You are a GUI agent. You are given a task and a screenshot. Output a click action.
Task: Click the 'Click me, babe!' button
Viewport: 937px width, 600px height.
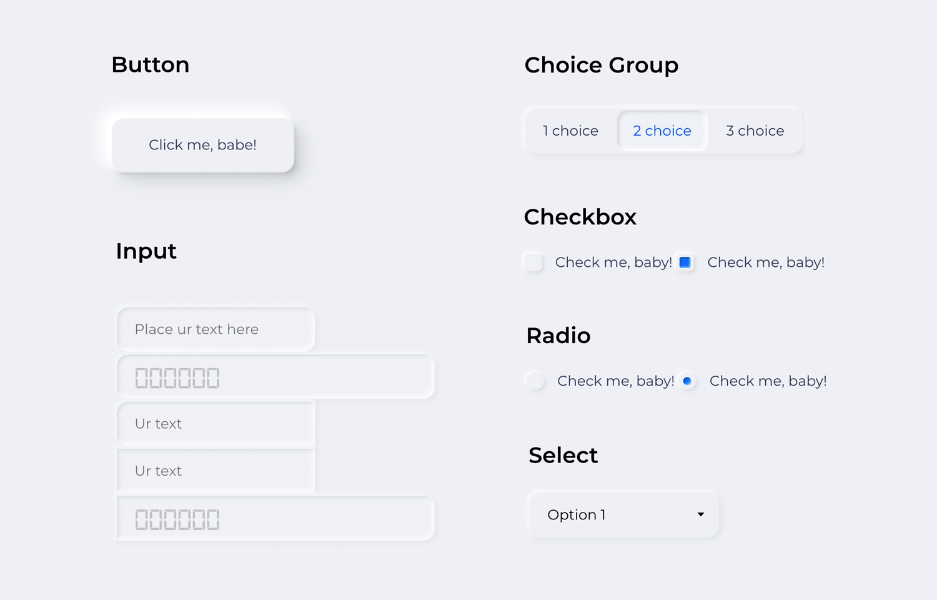pos(202,145)
